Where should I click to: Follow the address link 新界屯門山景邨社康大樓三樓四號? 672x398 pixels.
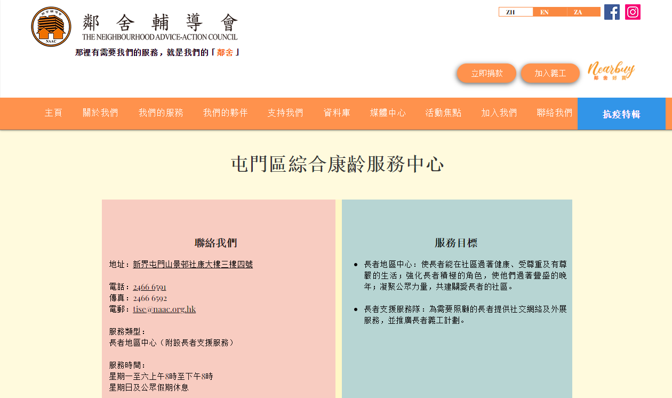click(193, 264)
